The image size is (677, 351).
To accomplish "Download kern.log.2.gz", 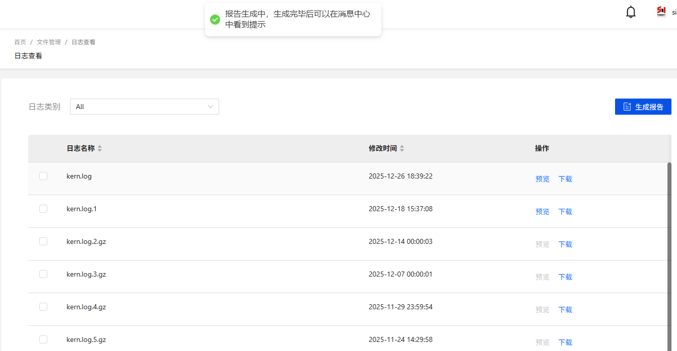I will click(565, 244).
